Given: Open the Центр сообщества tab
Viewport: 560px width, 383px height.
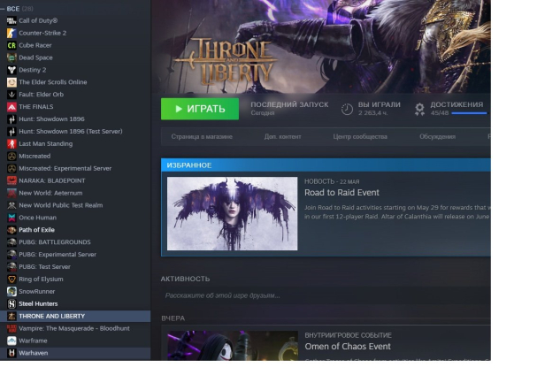Looking at the screenshot, I should pyautogui.click(x=360, y=137).
